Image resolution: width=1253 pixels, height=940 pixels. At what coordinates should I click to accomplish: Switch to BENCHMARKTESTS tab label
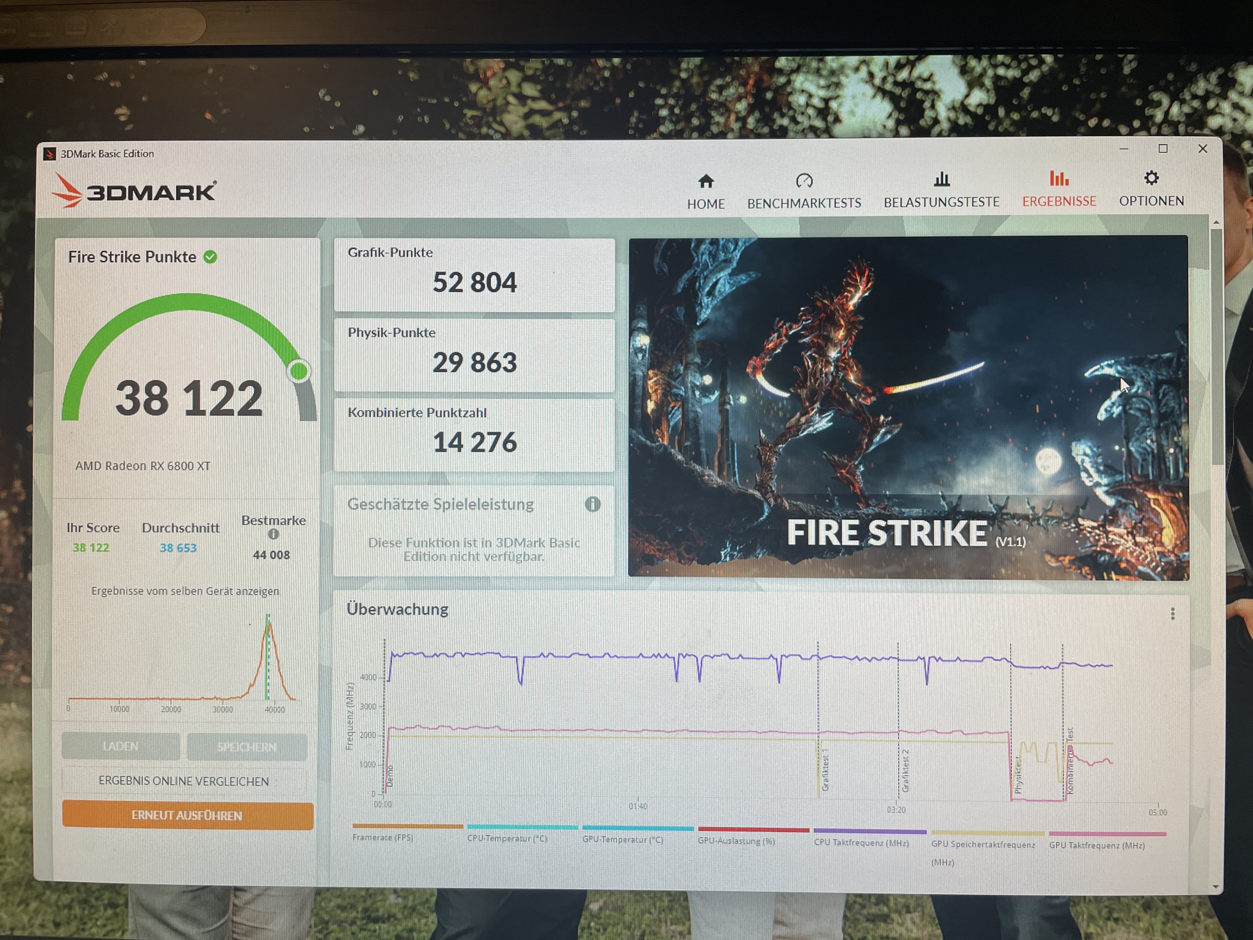[x=804, y=203]
